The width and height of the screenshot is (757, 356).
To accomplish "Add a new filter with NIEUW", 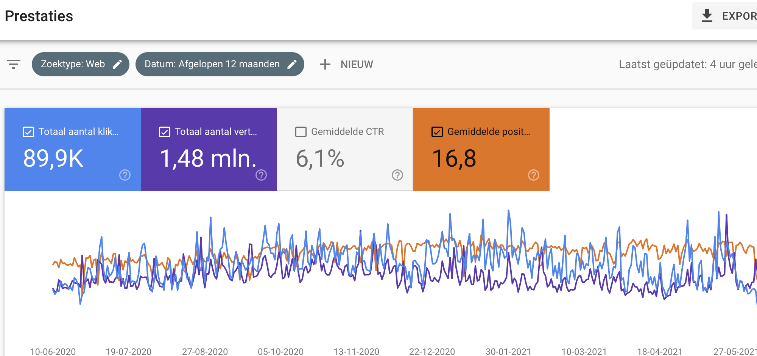I will pyautogui.click(x=346, y=64).
